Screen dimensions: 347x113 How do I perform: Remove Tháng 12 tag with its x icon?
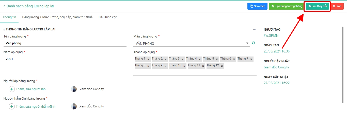click(222, 66)
